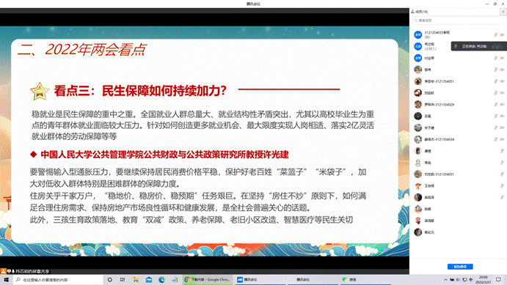Click slide subtitle 看点三：民生保障如何持续加力

(140, 91)
